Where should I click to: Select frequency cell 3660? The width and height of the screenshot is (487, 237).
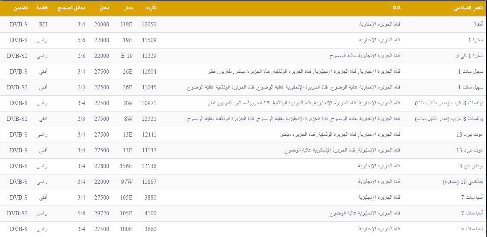pos(151,229)
